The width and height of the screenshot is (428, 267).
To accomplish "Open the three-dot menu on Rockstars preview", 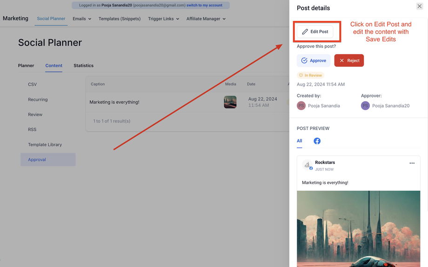I will tap(412, 163).
